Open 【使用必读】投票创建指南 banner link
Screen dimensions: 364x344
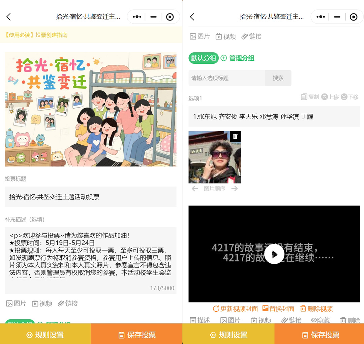pos(36,35)
